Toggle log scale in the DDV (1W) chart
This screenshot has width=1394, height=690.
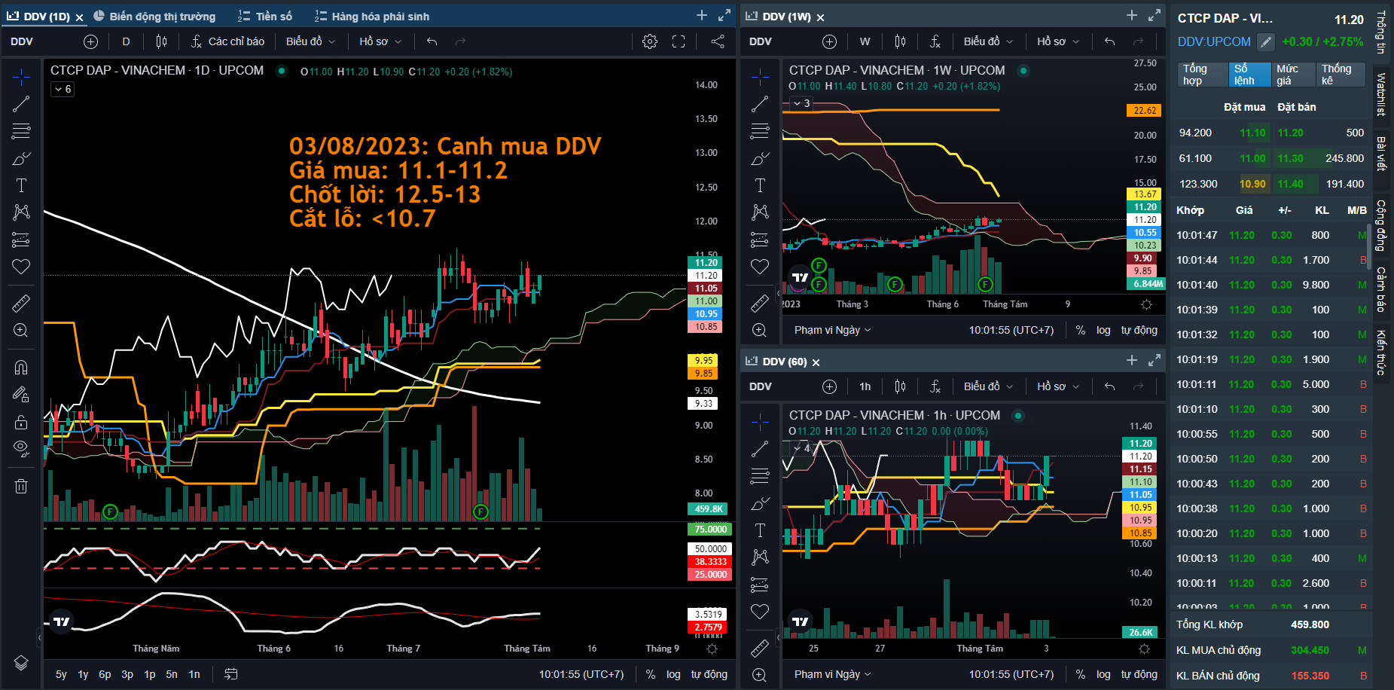tap(1103, 330)
